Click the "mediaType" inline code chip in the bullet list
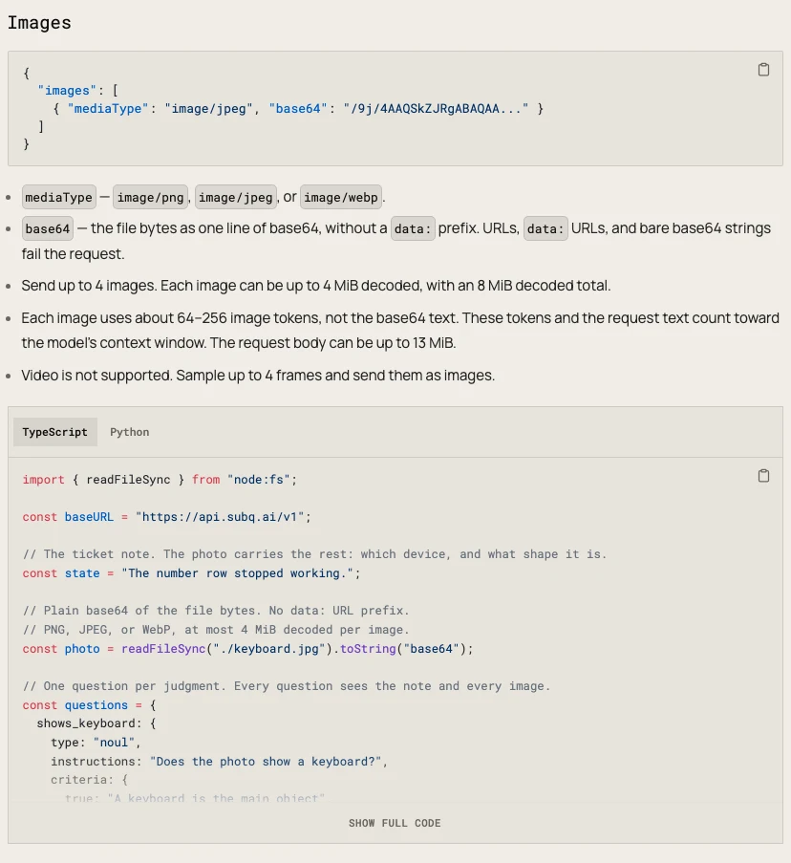 coord(59,197)
